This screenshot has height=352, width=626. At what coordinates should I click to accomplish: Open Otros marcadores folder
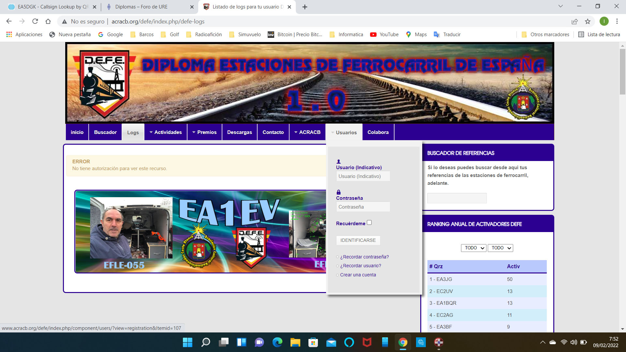[x=545, y=35]
